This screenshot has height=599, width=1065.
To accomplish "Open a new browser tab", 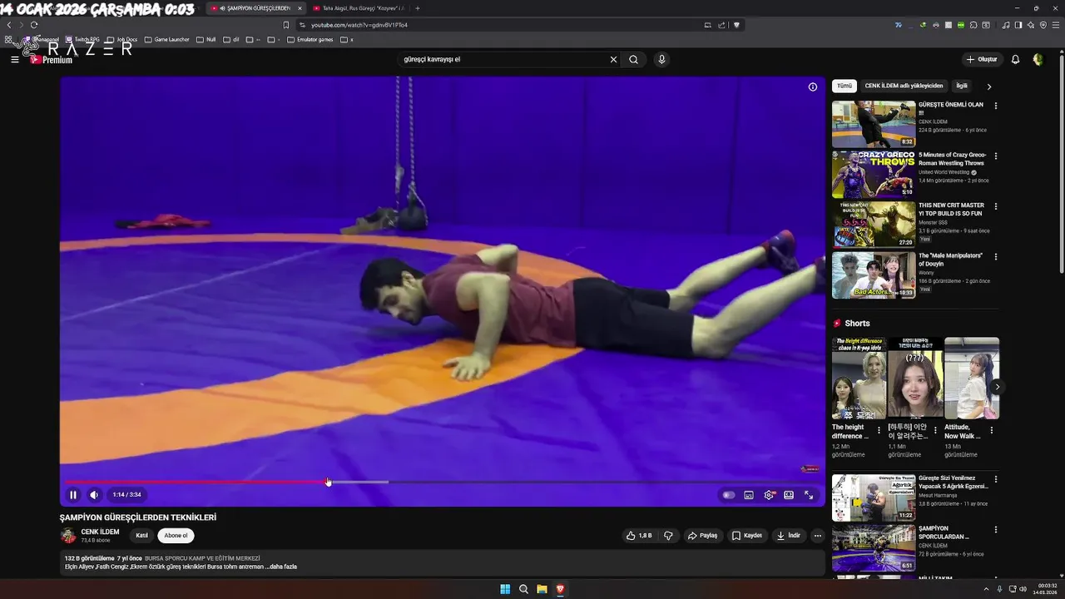I will (418, 8).
